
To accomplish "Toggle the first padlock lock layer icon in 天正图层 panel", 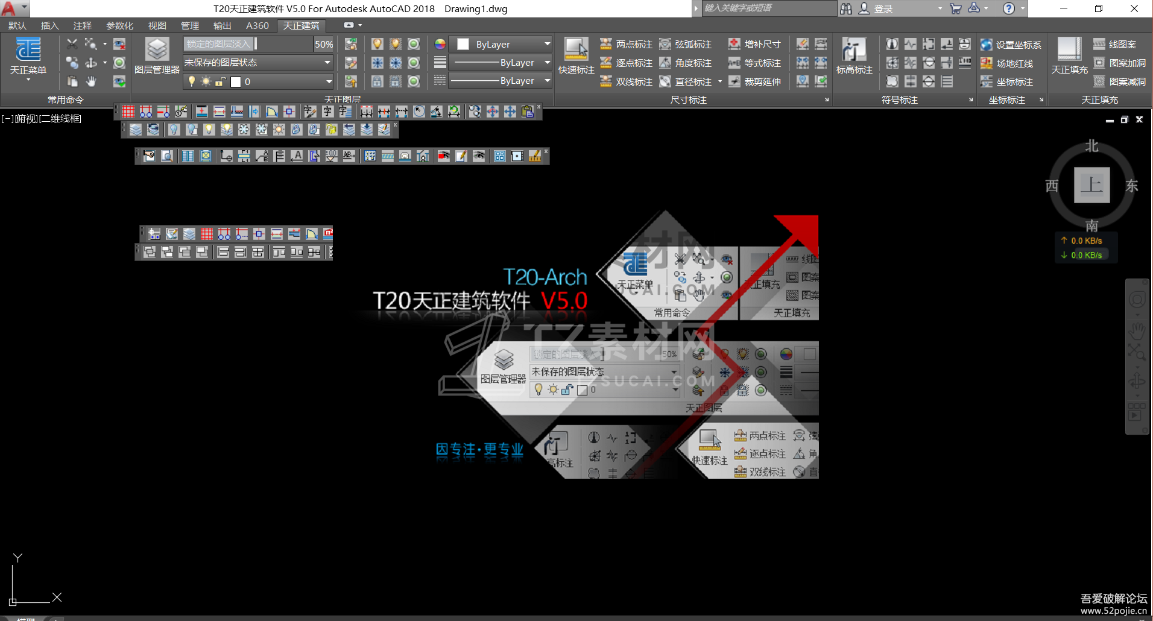I will 377,81.
